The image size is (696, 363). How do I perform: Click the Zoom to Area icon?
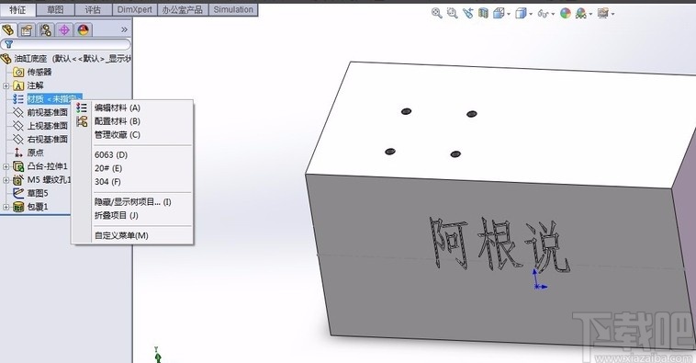tap(452, 14)
